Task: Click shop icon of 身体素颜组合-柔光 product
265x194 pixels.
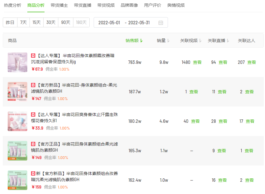Action: [33, 85]
